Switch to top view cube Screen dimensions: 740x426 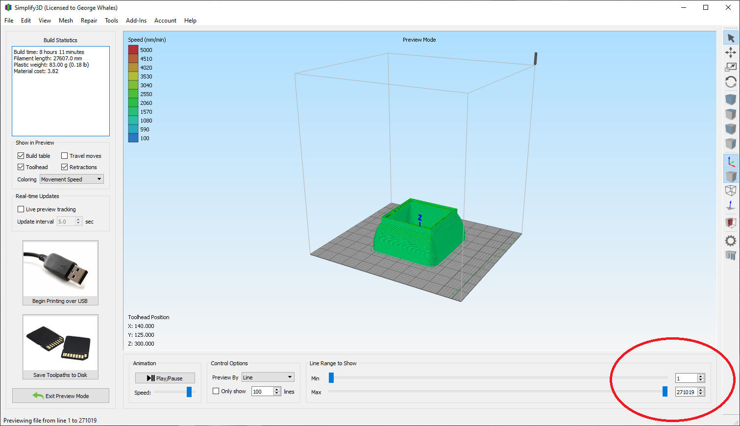[x=731, y=114]
